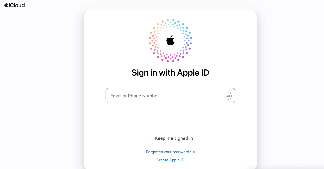Focus the Email or Phone Number field

165,96
